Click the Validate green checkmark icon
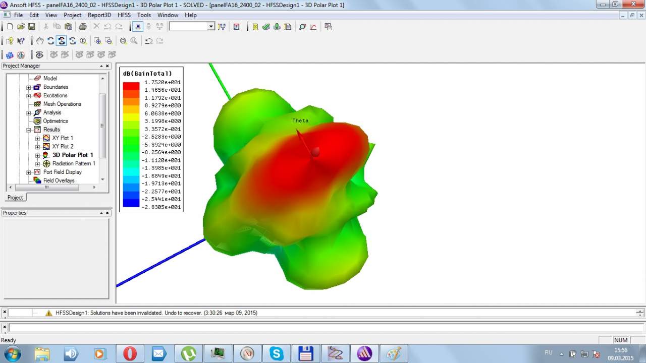This screenshot has height=363, width=646. 266,27
